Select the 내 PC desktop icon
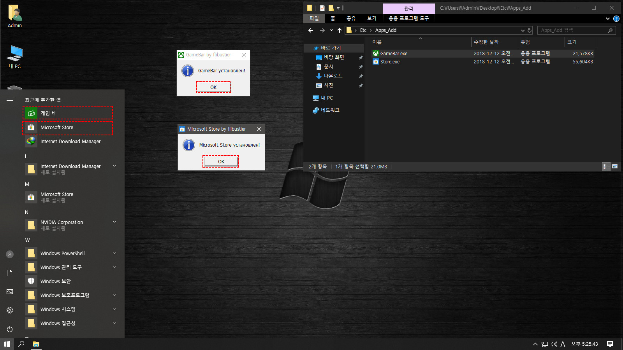623x350 pixels. 15,57
